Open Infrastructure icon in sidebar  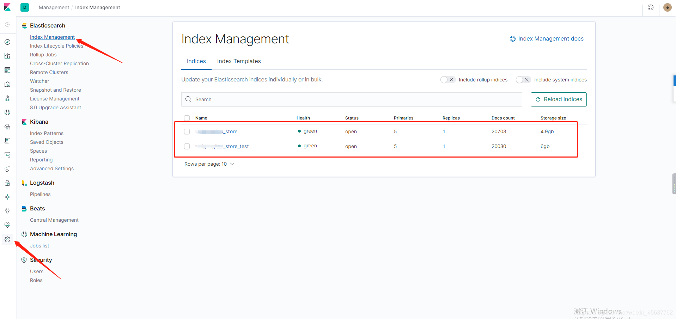(x=7, y=127)
